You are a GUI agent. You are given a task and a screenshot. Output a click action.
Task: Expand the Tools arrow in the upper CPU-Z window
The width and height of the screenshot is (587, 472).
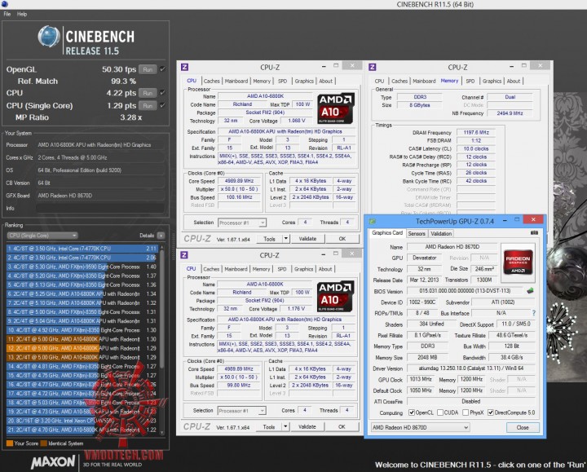point(286,239)
